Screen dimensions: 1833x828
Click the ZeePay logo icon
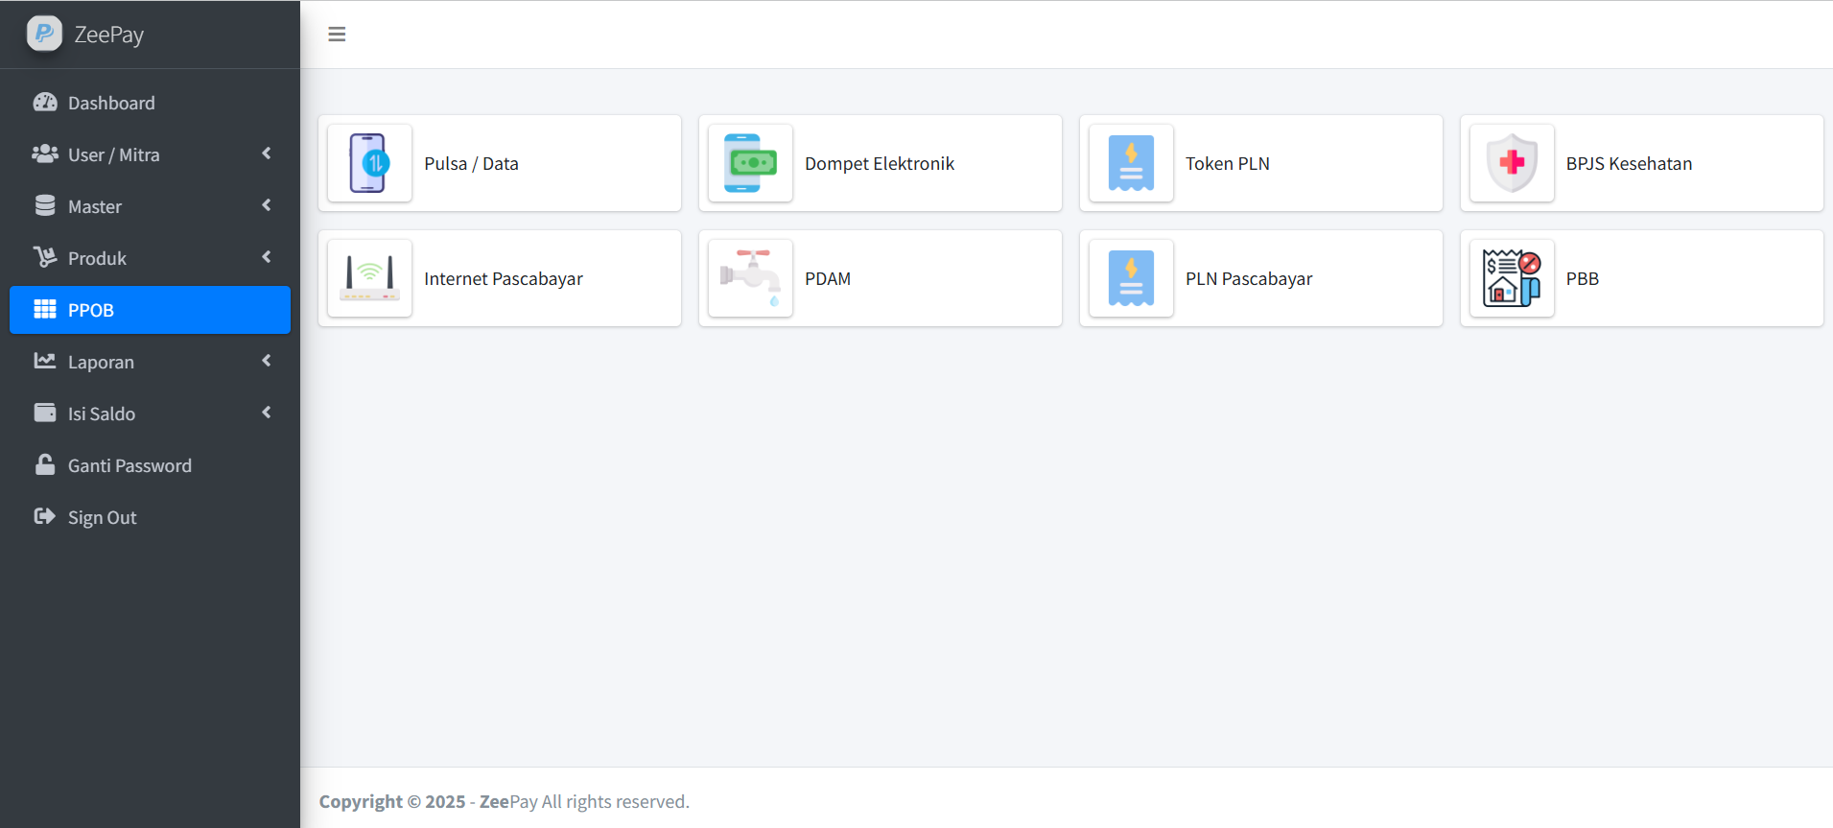click(44, 34)
